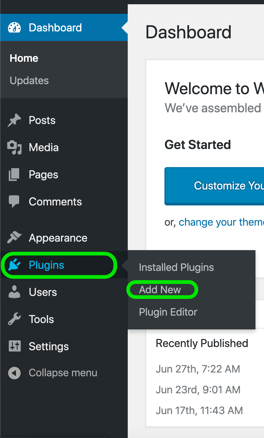The width and height of the screenshot is (264, 438).
Task: Click the Media library icon
Action: [14, 147]
